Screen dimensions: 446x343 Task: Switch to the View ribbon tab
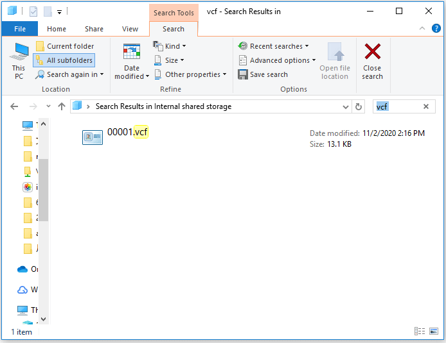[x=130, y=29]
